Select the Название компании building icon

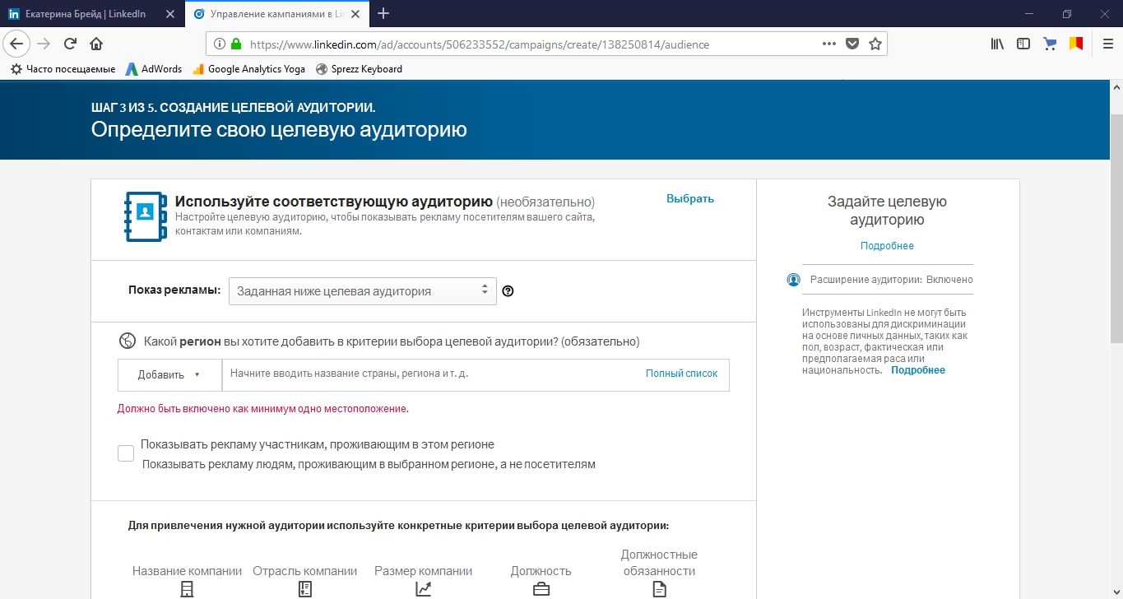point(187,588)
